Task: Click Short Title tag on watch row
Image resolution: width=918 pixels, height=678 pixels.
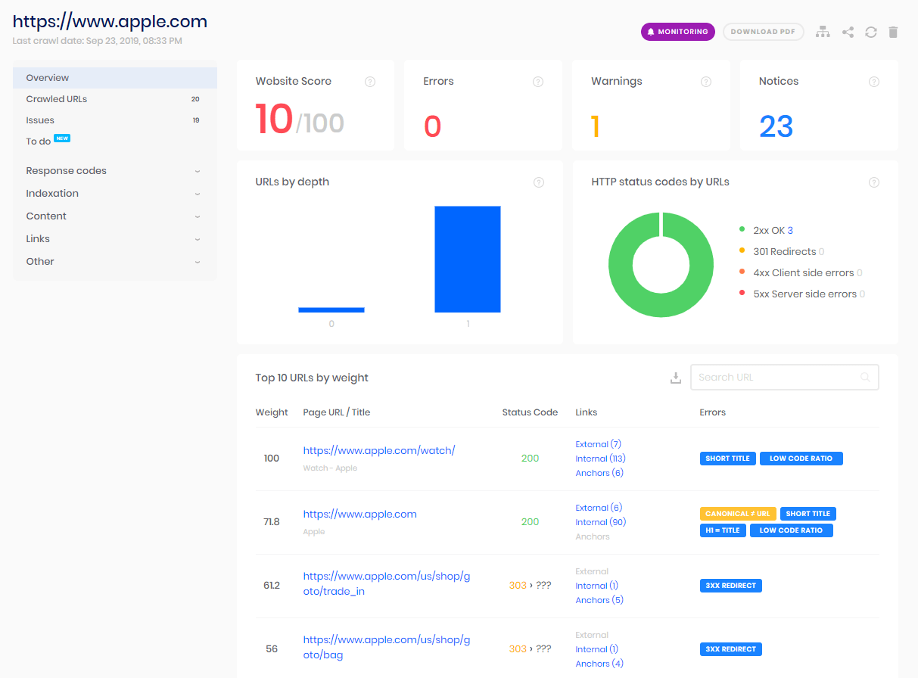Action: tap(728, 459)
